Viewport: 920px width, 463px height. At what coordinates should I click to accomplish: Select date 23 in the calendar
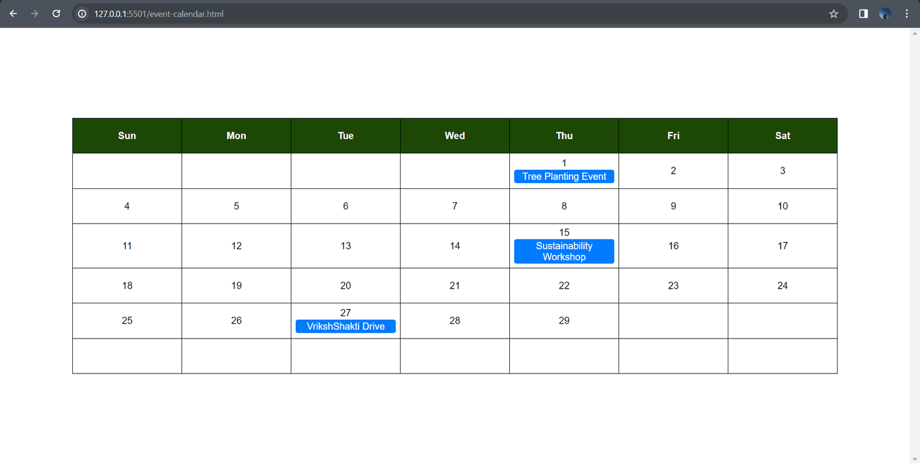(x=673, y=285)
